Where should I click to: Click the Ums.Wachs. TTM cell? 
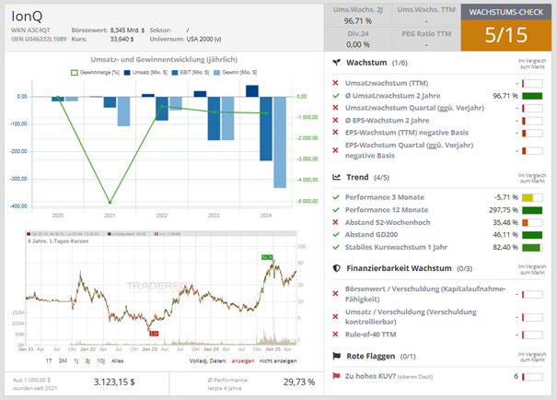426,16
